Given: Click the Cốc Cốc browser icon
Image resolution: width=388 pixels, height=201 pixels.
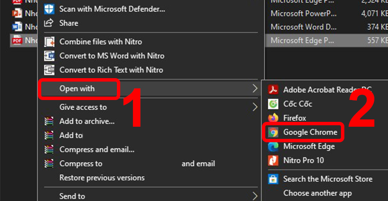Looking at the screenshot, I should click(273, 103).
